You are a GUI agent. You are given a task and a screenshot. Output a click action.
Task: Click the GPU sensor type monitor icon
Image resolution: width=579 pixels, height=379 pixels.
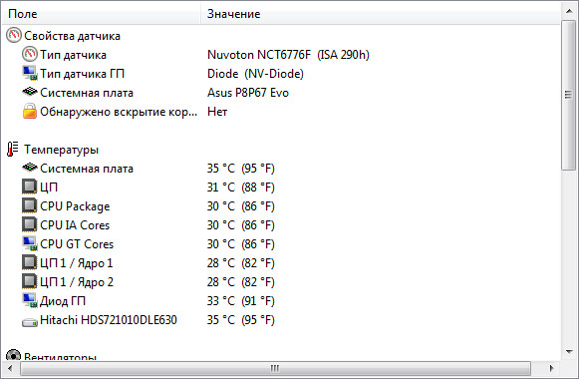pos(30,73)
